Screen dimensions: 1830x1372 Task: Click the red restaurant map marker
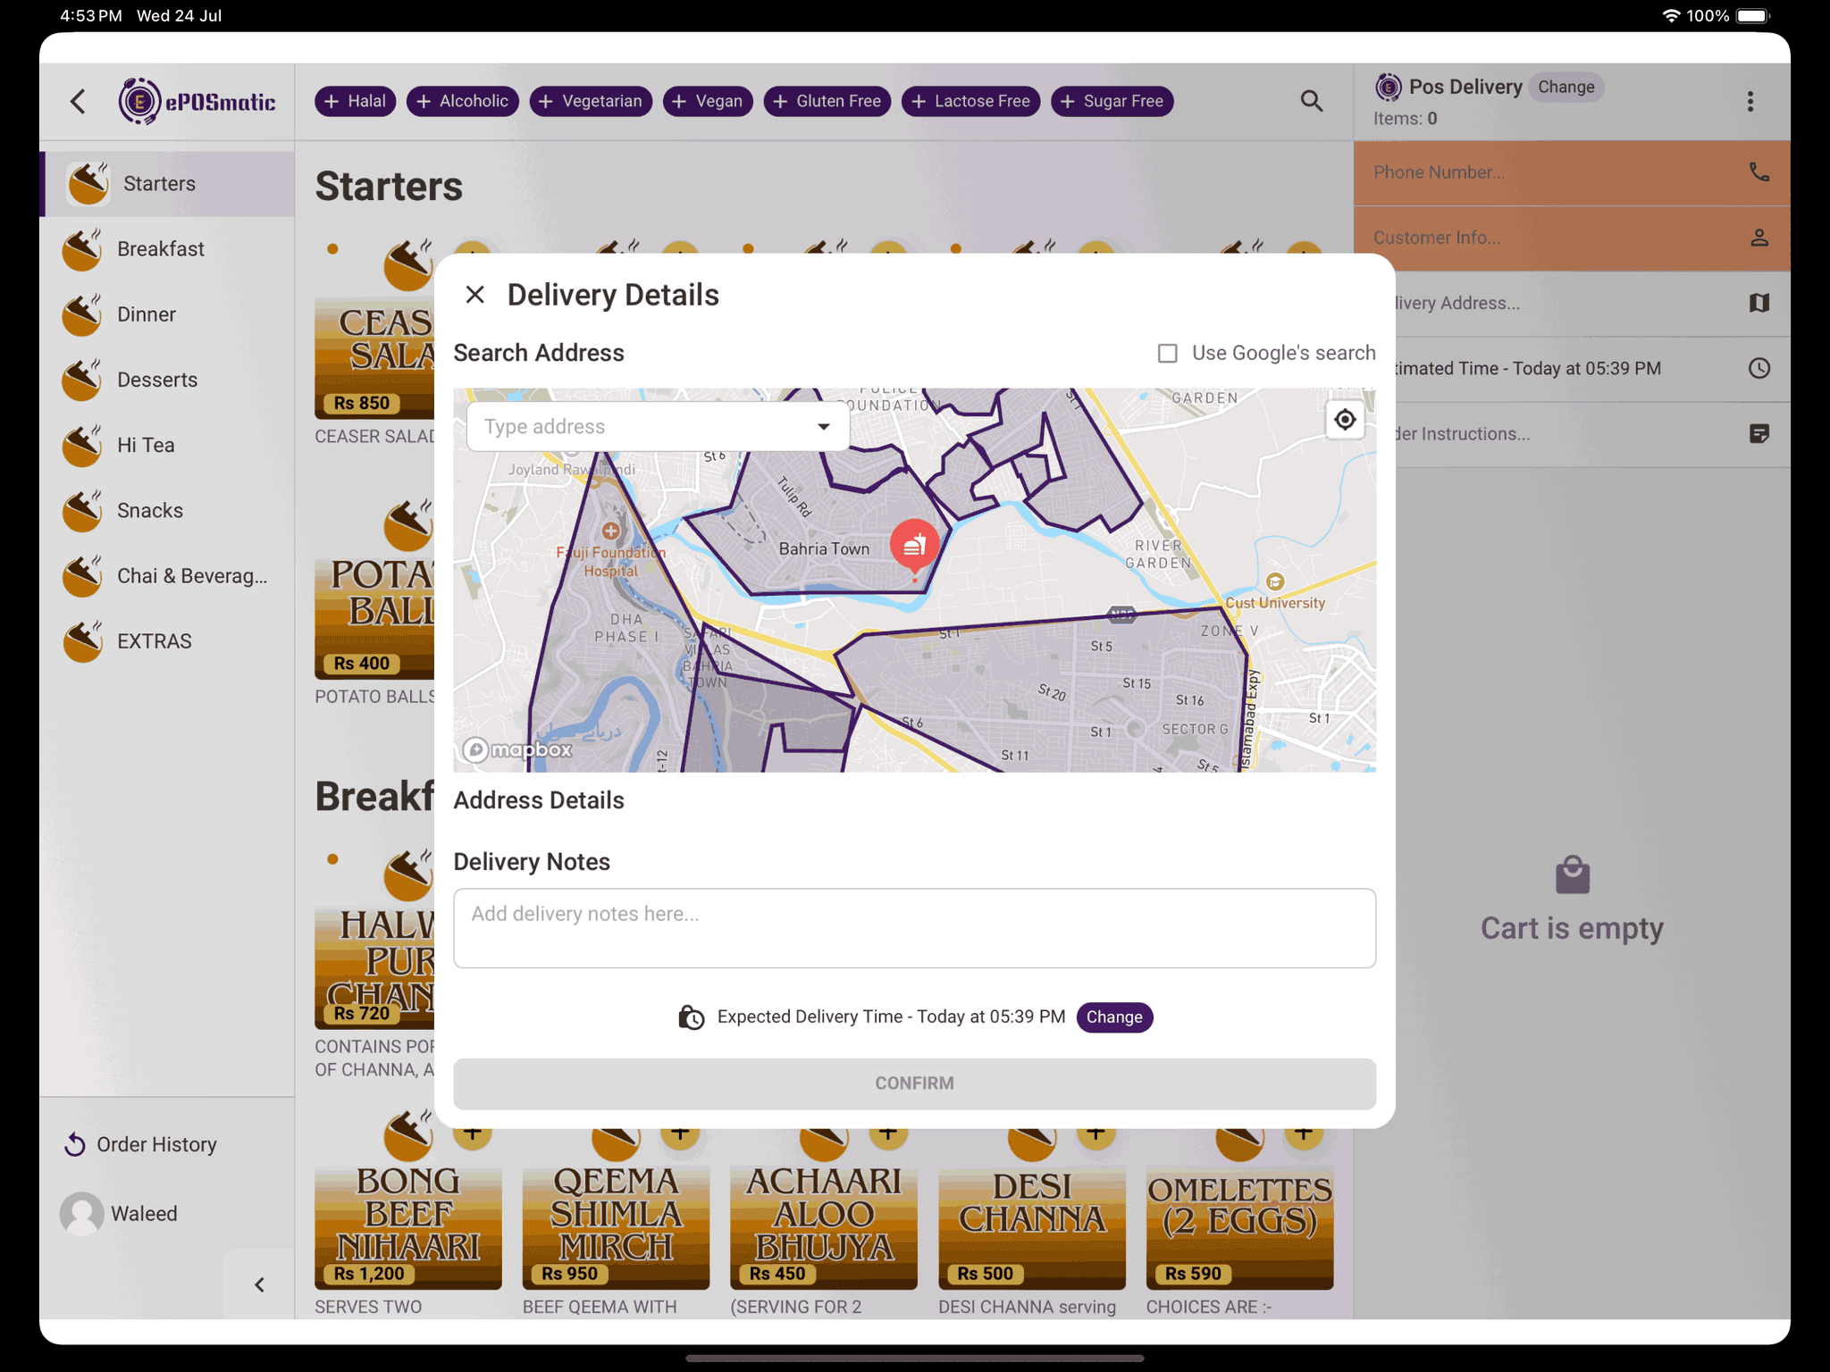[x=914, y=544]
